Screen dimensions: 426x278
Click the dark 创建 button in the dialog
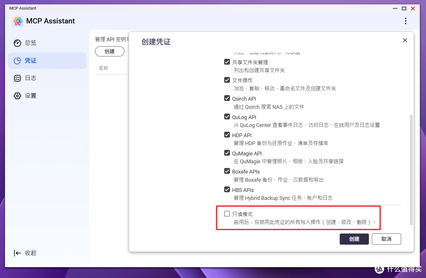[x=354, y=239]
